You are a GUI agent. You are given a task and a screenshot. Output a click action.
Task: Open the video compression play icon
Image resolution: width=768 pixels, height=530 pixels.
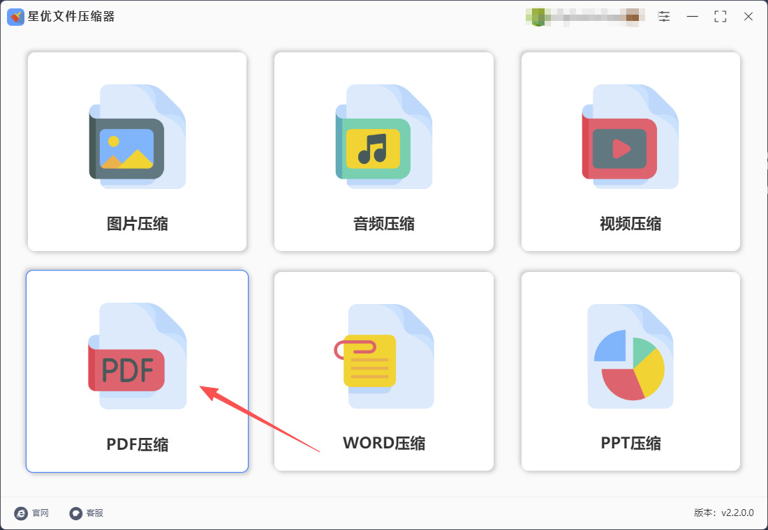pyautogui.click(x=630, y=137)
